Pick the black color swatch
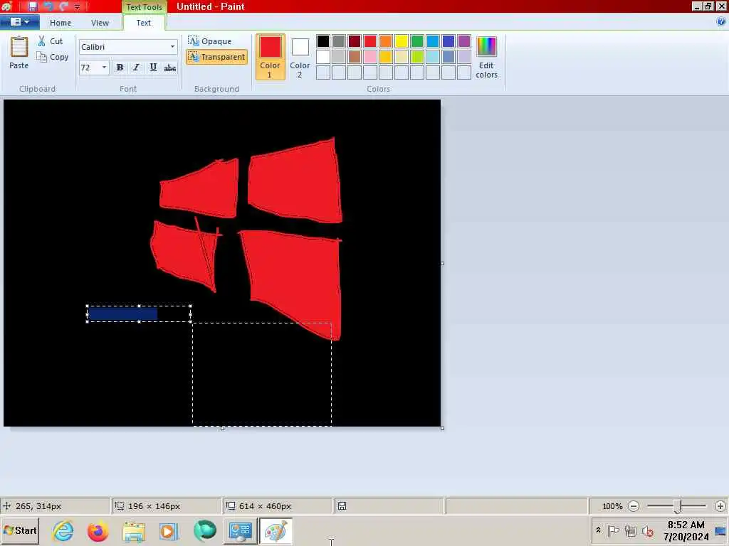This screenshot has width=729, height=546. coord(323,41)
